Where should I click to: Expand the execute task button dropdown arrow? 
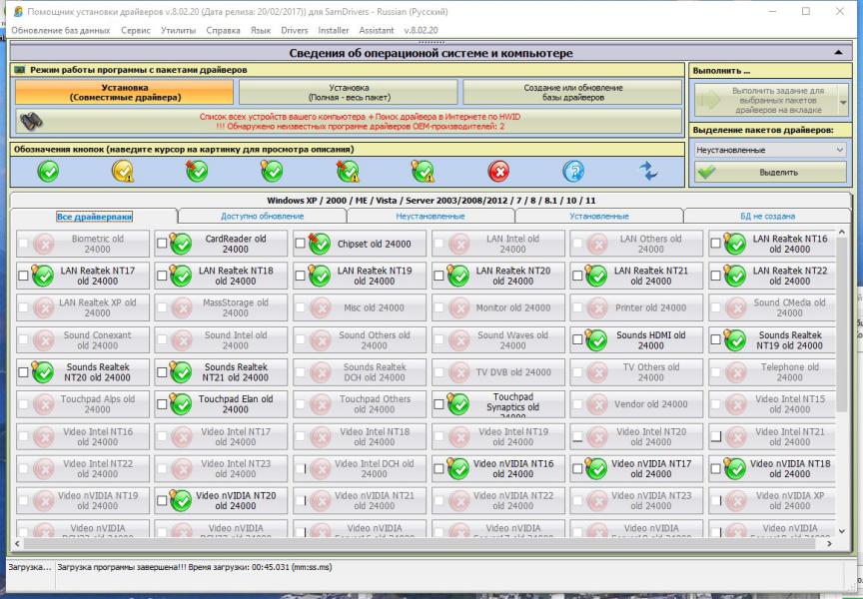tap(843, 101)
